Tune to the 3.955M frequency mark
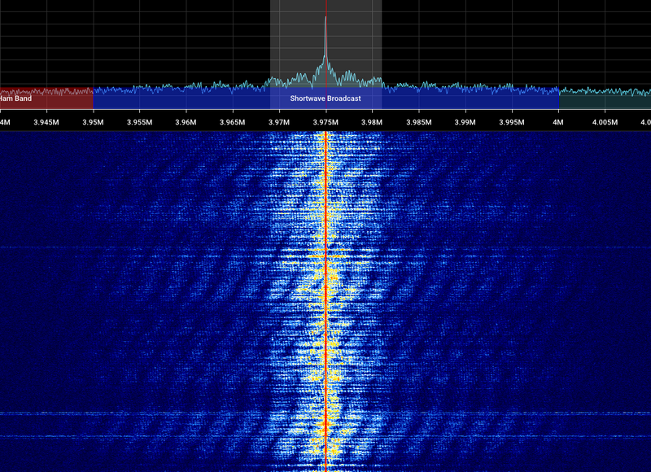 (139, 122)
